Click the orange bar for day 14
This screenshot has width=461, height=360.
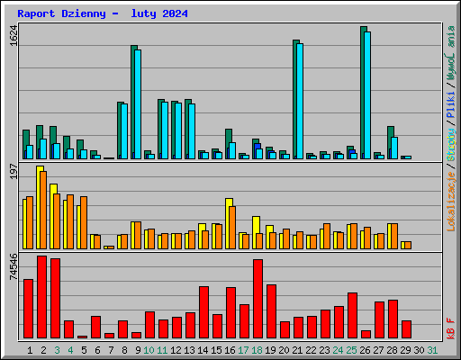click(x=205, y=239)
